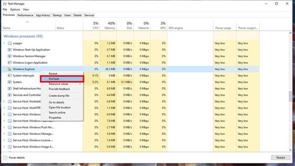Viewport: 295px width, 166px height.
Task: Click the Service Host: WinHTTP gear icon
Action: pos(10,108)
